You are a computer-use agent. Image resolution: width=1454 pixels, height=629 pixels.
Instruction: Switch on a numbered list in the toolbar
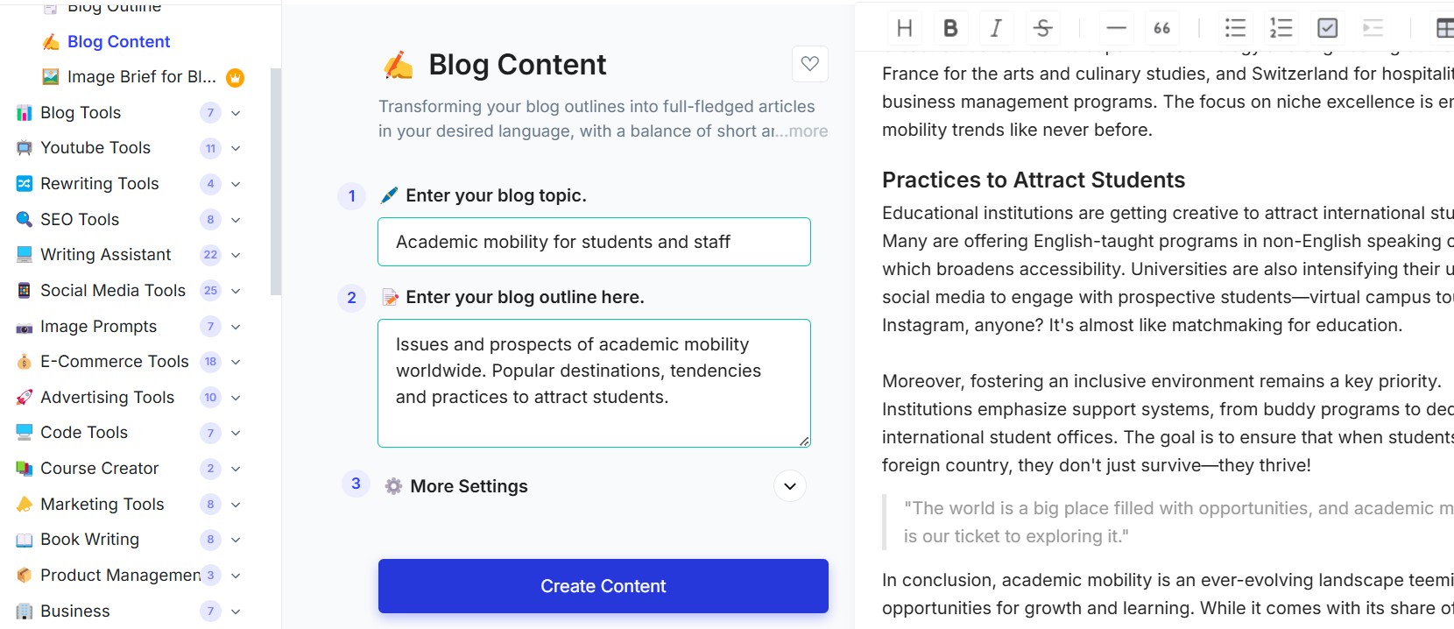coord(1281,27)
